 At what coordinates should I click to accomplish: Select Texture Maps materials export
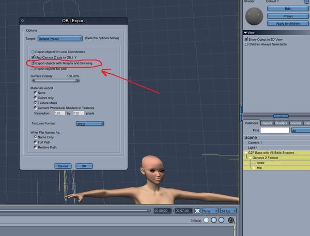coord(35,103)
